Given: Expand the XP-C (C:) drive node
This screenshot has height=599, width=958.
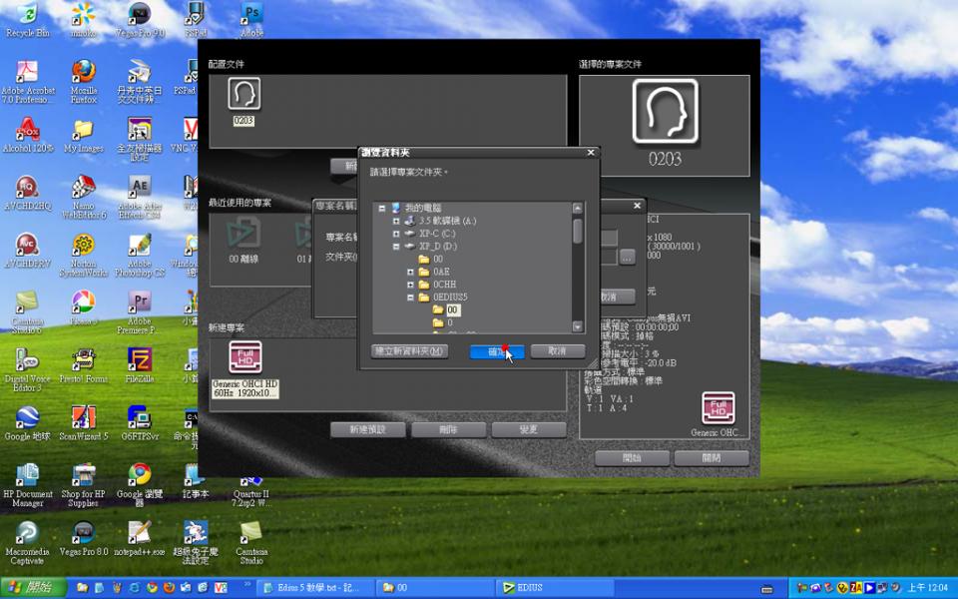Looking at the screenshot, I should pos(396,233).
